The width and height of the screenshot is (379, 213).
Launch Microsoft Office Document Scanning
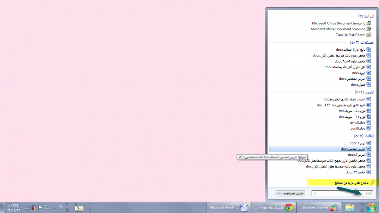[x=338, y=29]
